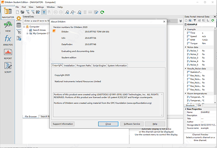Image resolution: width=217 pixels, height=148 pixels.
Task: Collapse the Base Properties section
Action: click(186, 109)
